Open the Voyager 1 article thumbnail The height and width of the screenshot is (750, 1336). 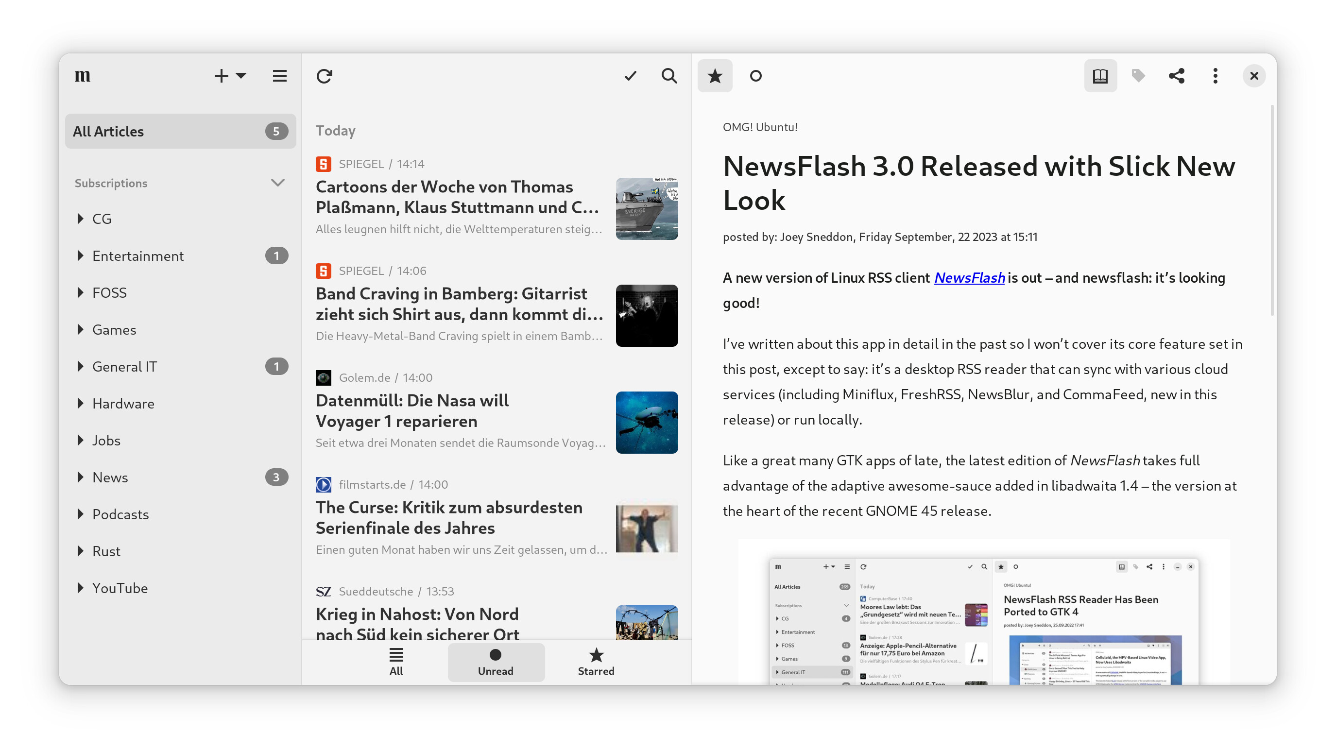click(x=646, y=422)
